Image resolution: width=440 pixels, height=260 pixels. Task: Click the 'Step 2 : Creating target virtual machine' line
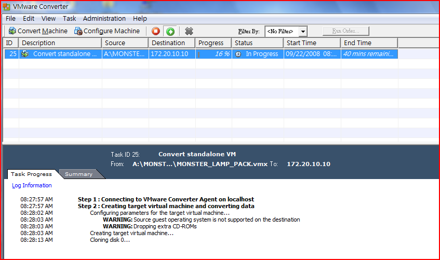[166, 206]
